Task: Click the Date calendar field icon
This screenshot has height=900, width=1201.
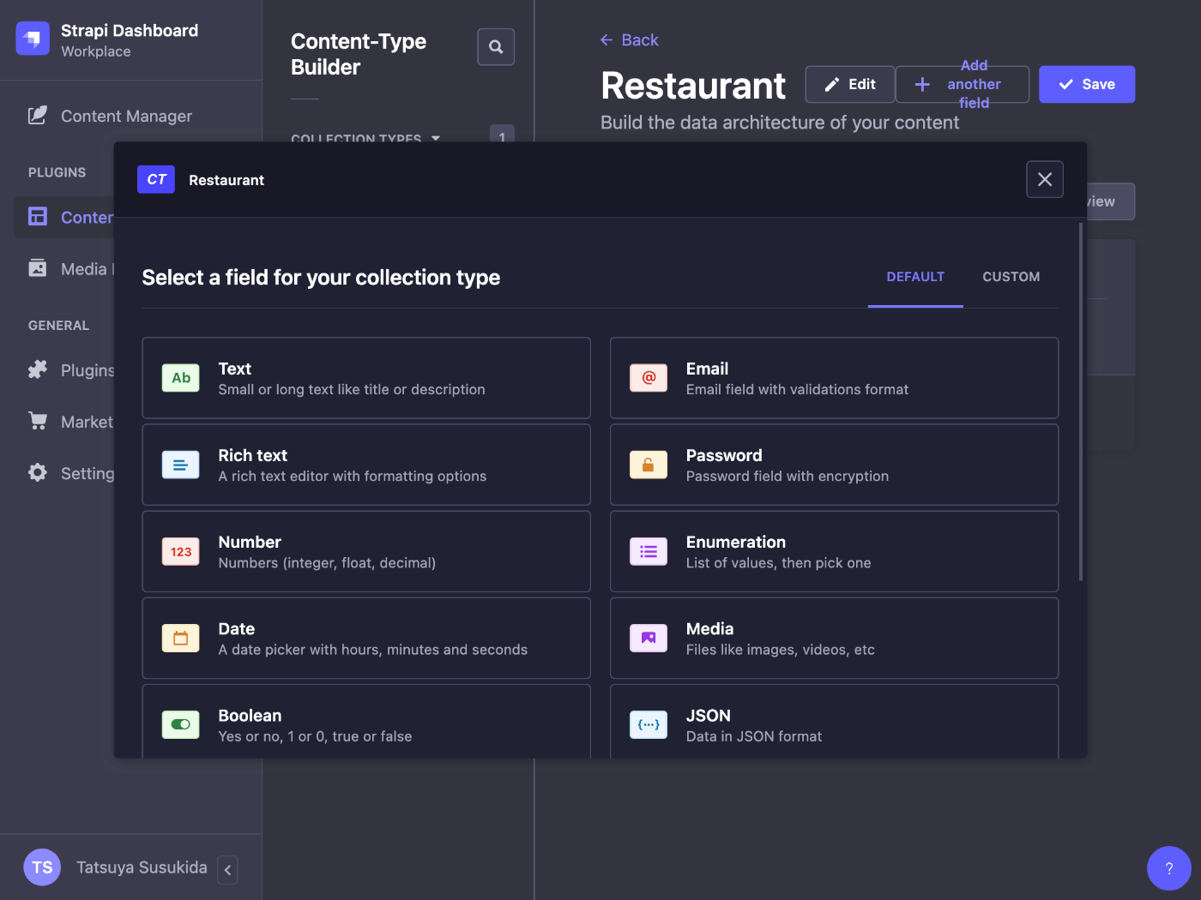Action: (181, 638)
